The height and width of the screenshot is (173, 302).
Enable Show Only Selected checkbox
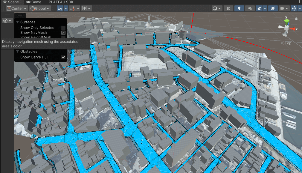(63, 28)
